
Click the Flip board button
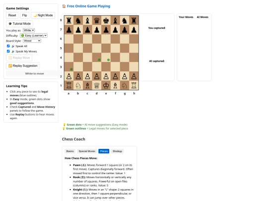point(24,15)
